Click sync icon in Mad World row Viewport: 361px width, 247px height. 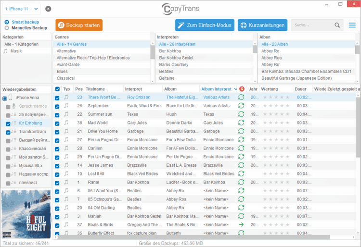(241, 123)
